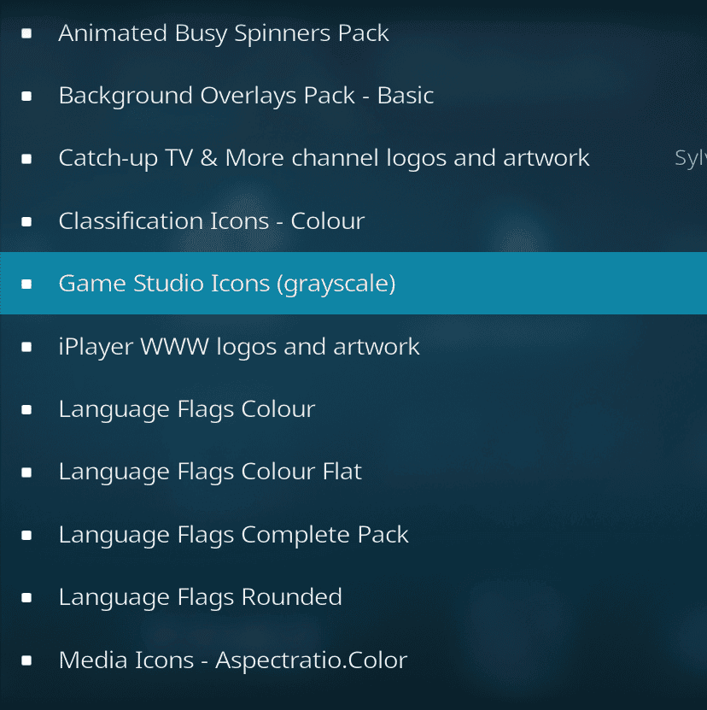Click the bullet icon beside Animated Busy Spinners Pack
Image resolution: width=707 pixels, height=710 pixels.
click(26, 33)
